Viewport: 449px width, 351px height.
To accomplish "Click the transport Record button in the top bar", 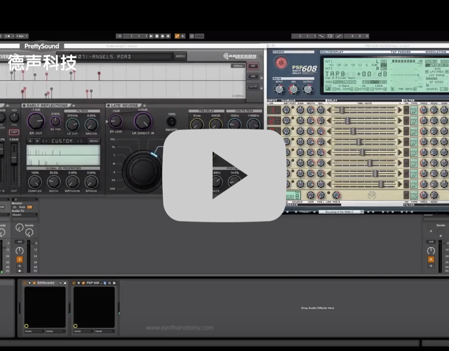I will tap(162, 36).
